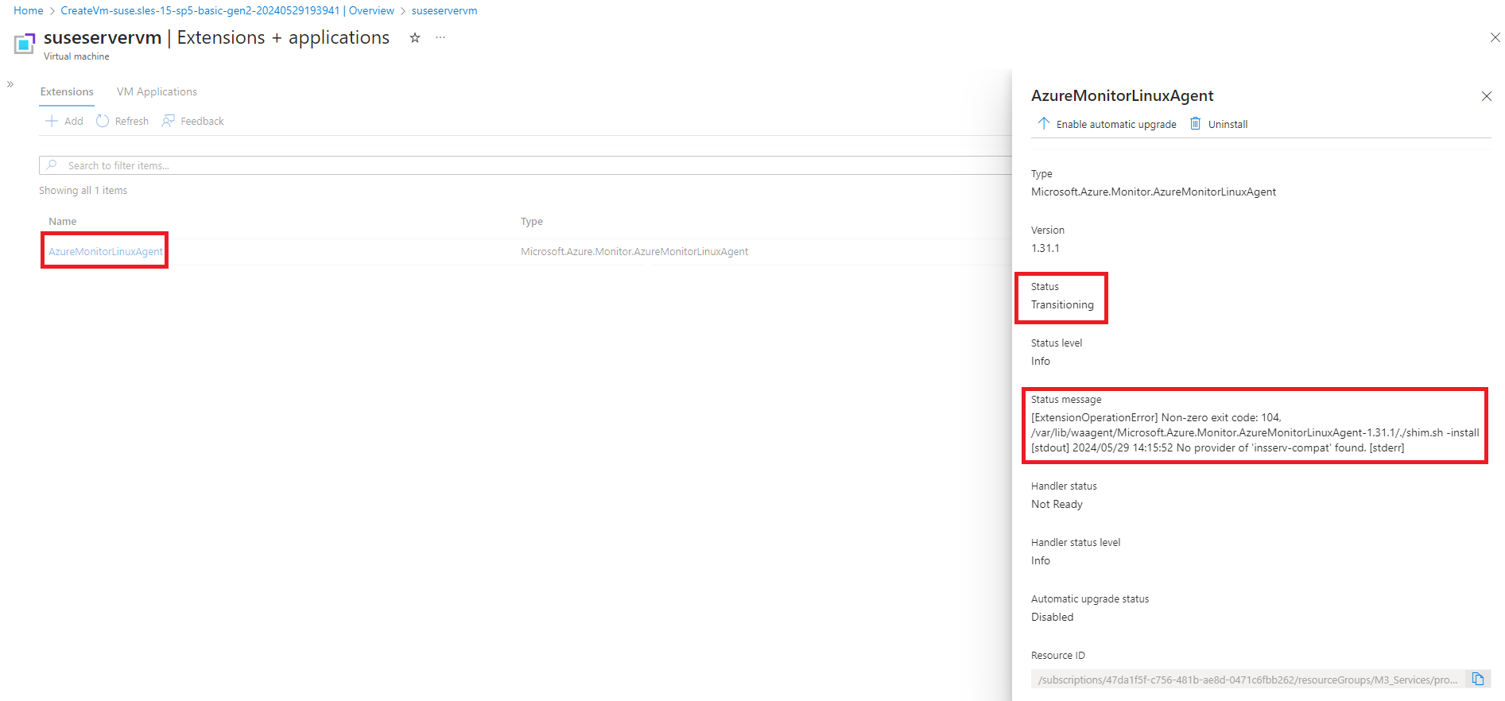The image size is (1505, 701).
Task: Open the more options ellipsis menu
Action: pyautogui.click(x=440, y=38)
